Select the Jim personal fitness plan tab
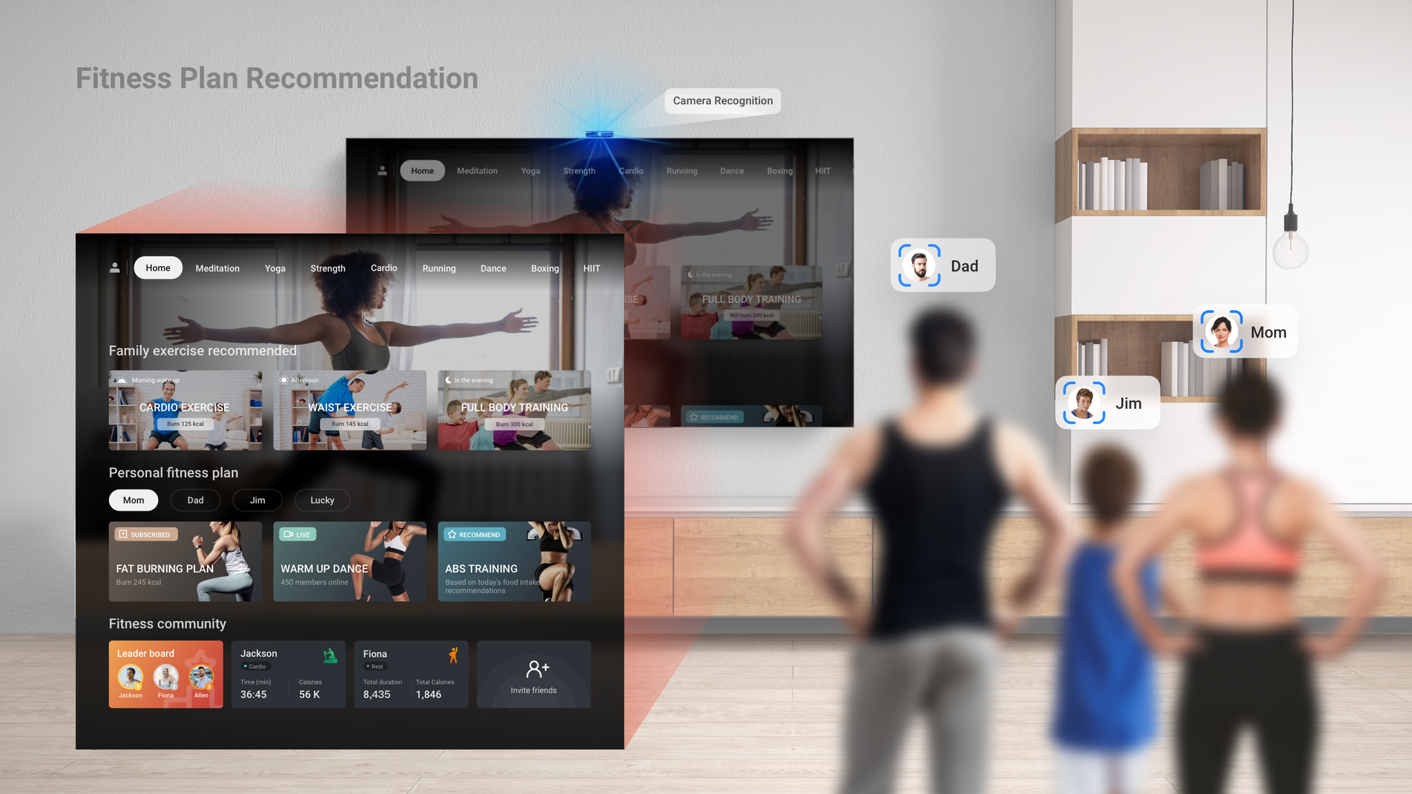Image resolution: width=1412 pixels, height=794 pixels. pyautogui.click(x=257, y=499)
